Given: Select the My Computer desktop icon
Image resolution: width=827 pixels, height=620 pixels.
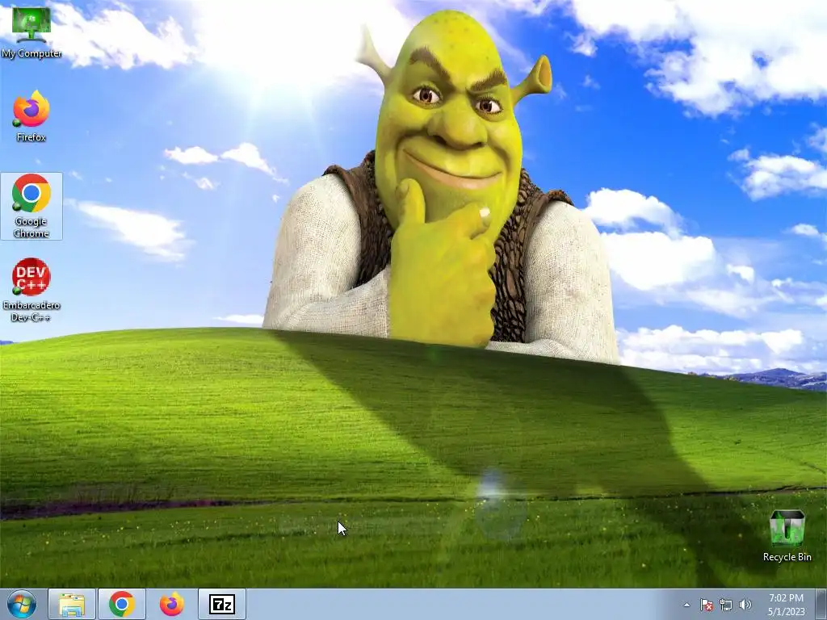Looking at the screenshot, I should click(31, 31).
